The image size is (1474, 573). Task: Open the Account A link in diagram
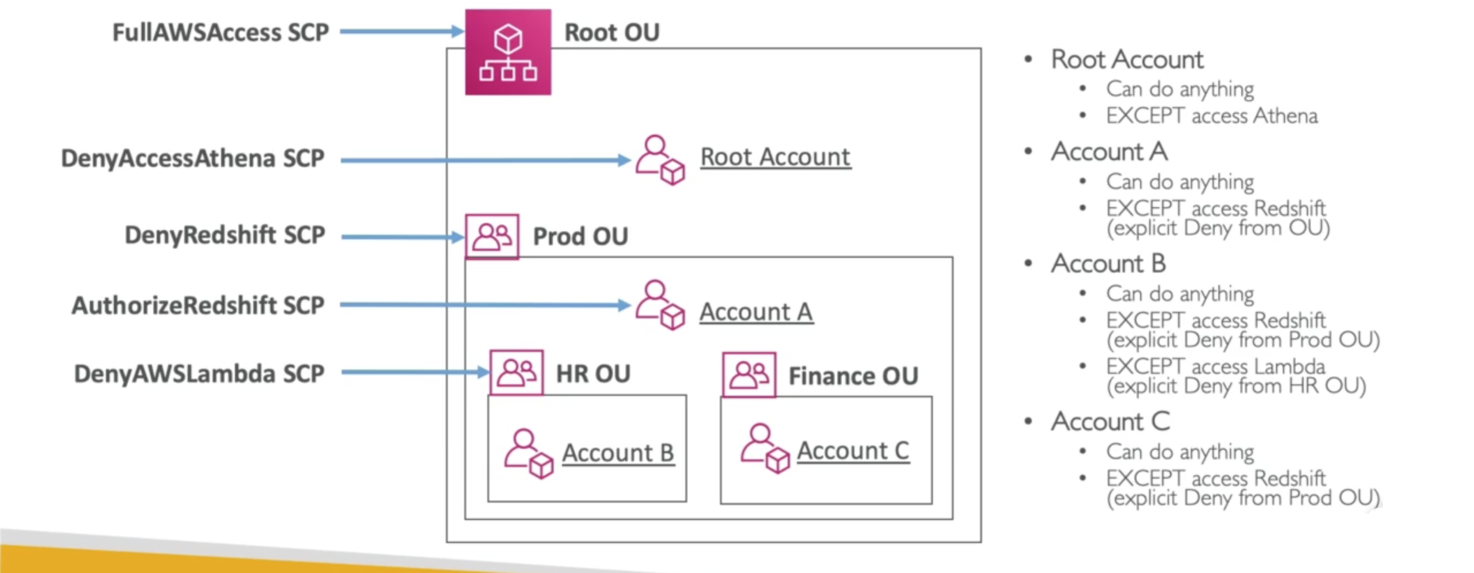(x=756, y=312)
